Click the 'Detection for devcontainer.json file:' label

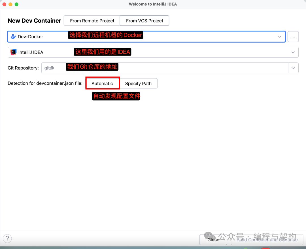pos(45,83)
